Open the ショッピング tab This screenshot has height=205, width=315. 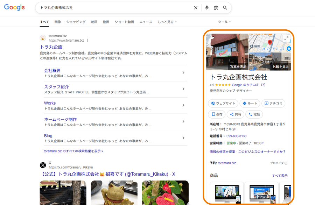pos(76,22)
